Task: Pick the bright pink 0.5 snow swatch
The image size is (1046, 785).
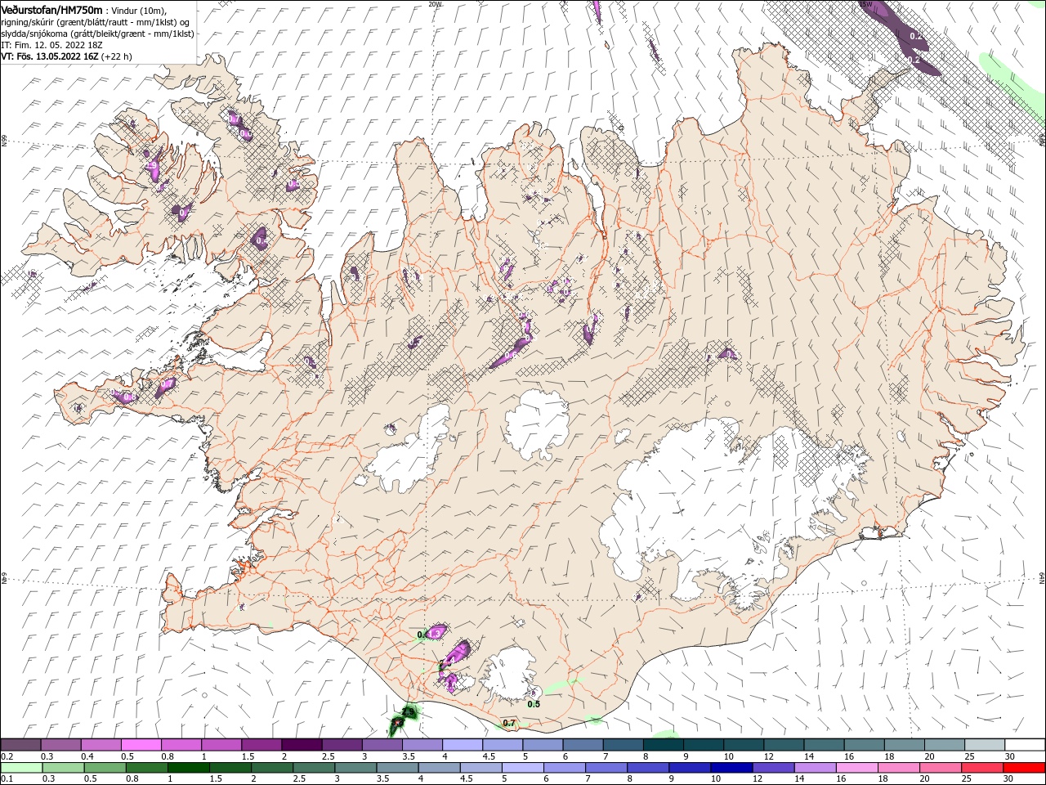Action: (141, 745)
